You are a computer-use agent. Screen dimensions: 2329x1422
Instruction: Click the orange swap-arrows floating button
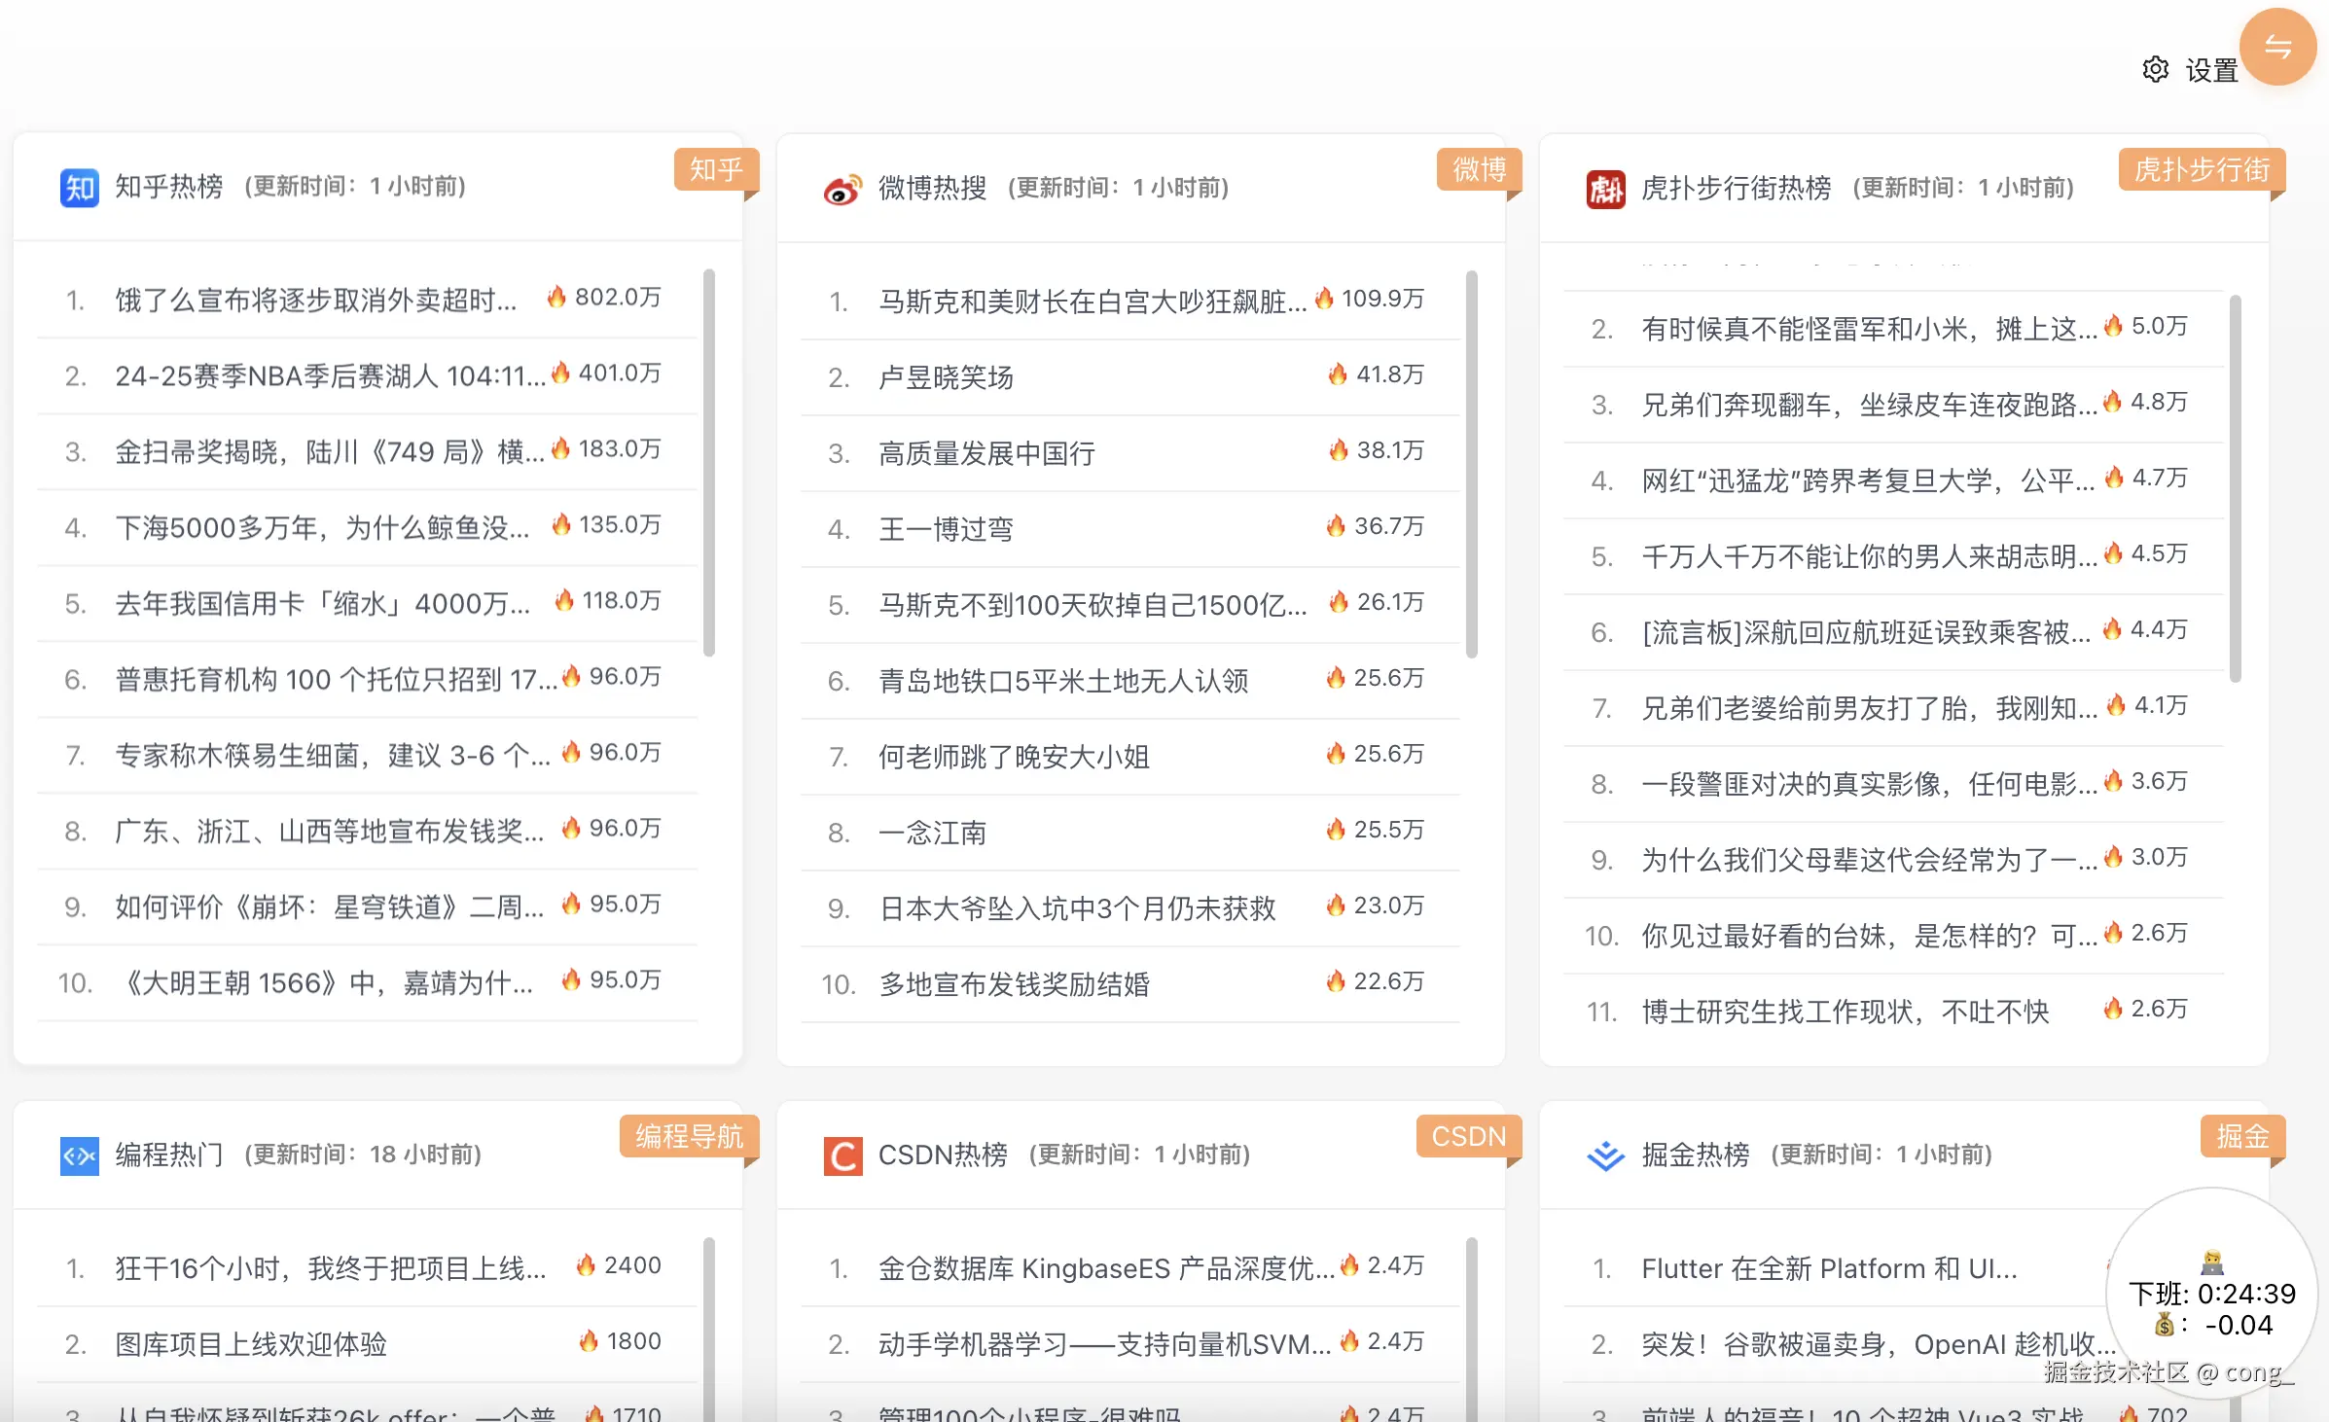click(x=2277, y=47)
